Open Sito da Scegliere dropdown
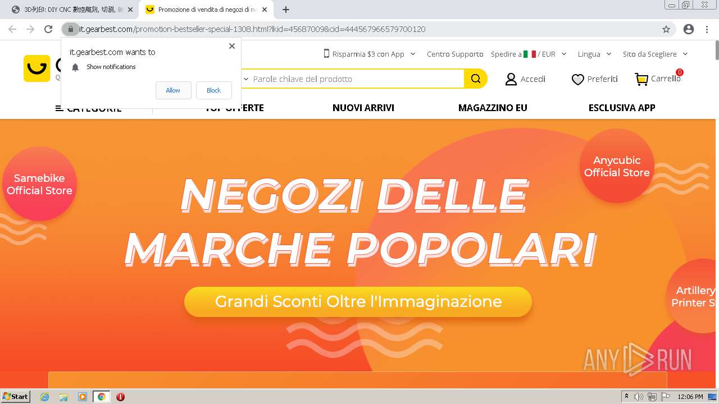This screenshot has width=719, height=404. coord(655,54)
